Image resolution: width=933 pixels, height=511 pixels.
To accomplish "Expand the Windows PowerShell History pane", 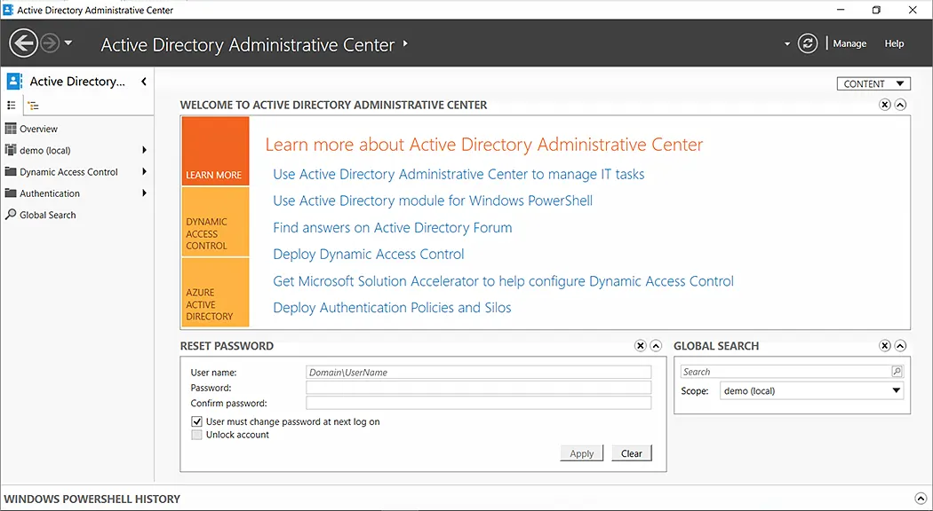I will [920, 499].
